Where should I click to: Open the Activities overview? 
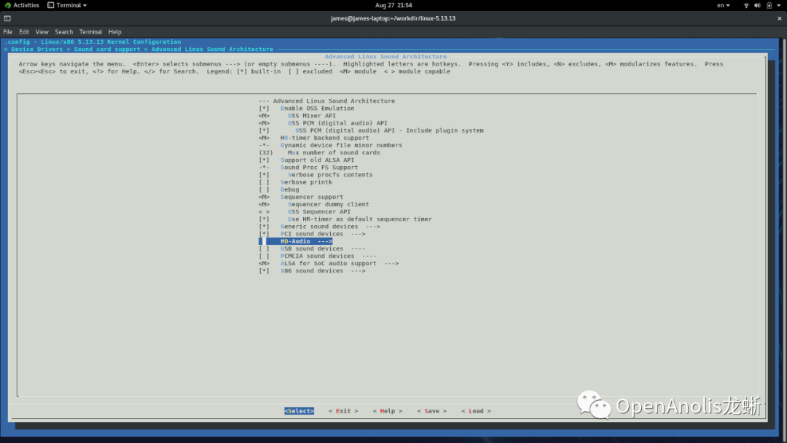point(22,5)
